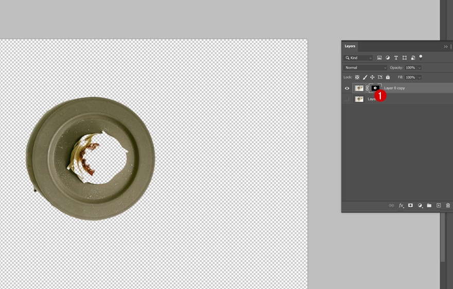Toggle mask link on Layer 0 copy
Screen dimensions: 453x289
pyautogui.click(x=367, y=88)
